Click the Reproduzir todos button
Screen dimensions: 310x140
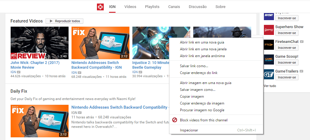click(x=64, y=21)
